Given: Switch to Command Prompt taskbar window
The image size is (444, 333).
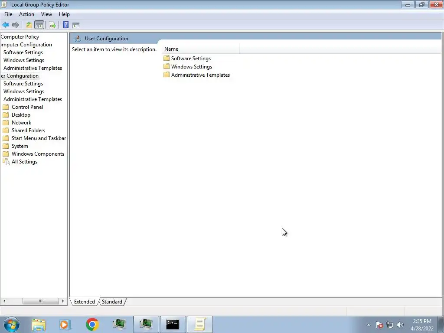Looking at the screenshot, I should click(x=173, y=324).
